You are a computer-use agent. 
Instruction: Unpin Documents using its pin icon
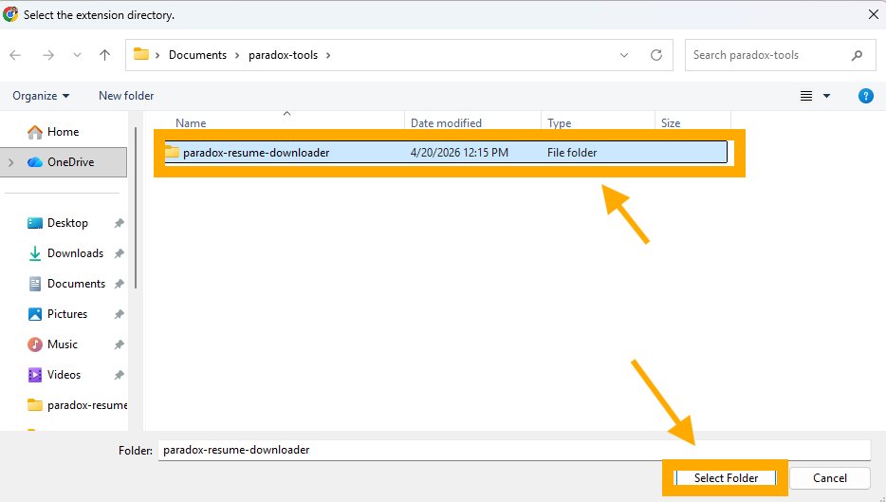pyautogui.click(x=119, y=284)
